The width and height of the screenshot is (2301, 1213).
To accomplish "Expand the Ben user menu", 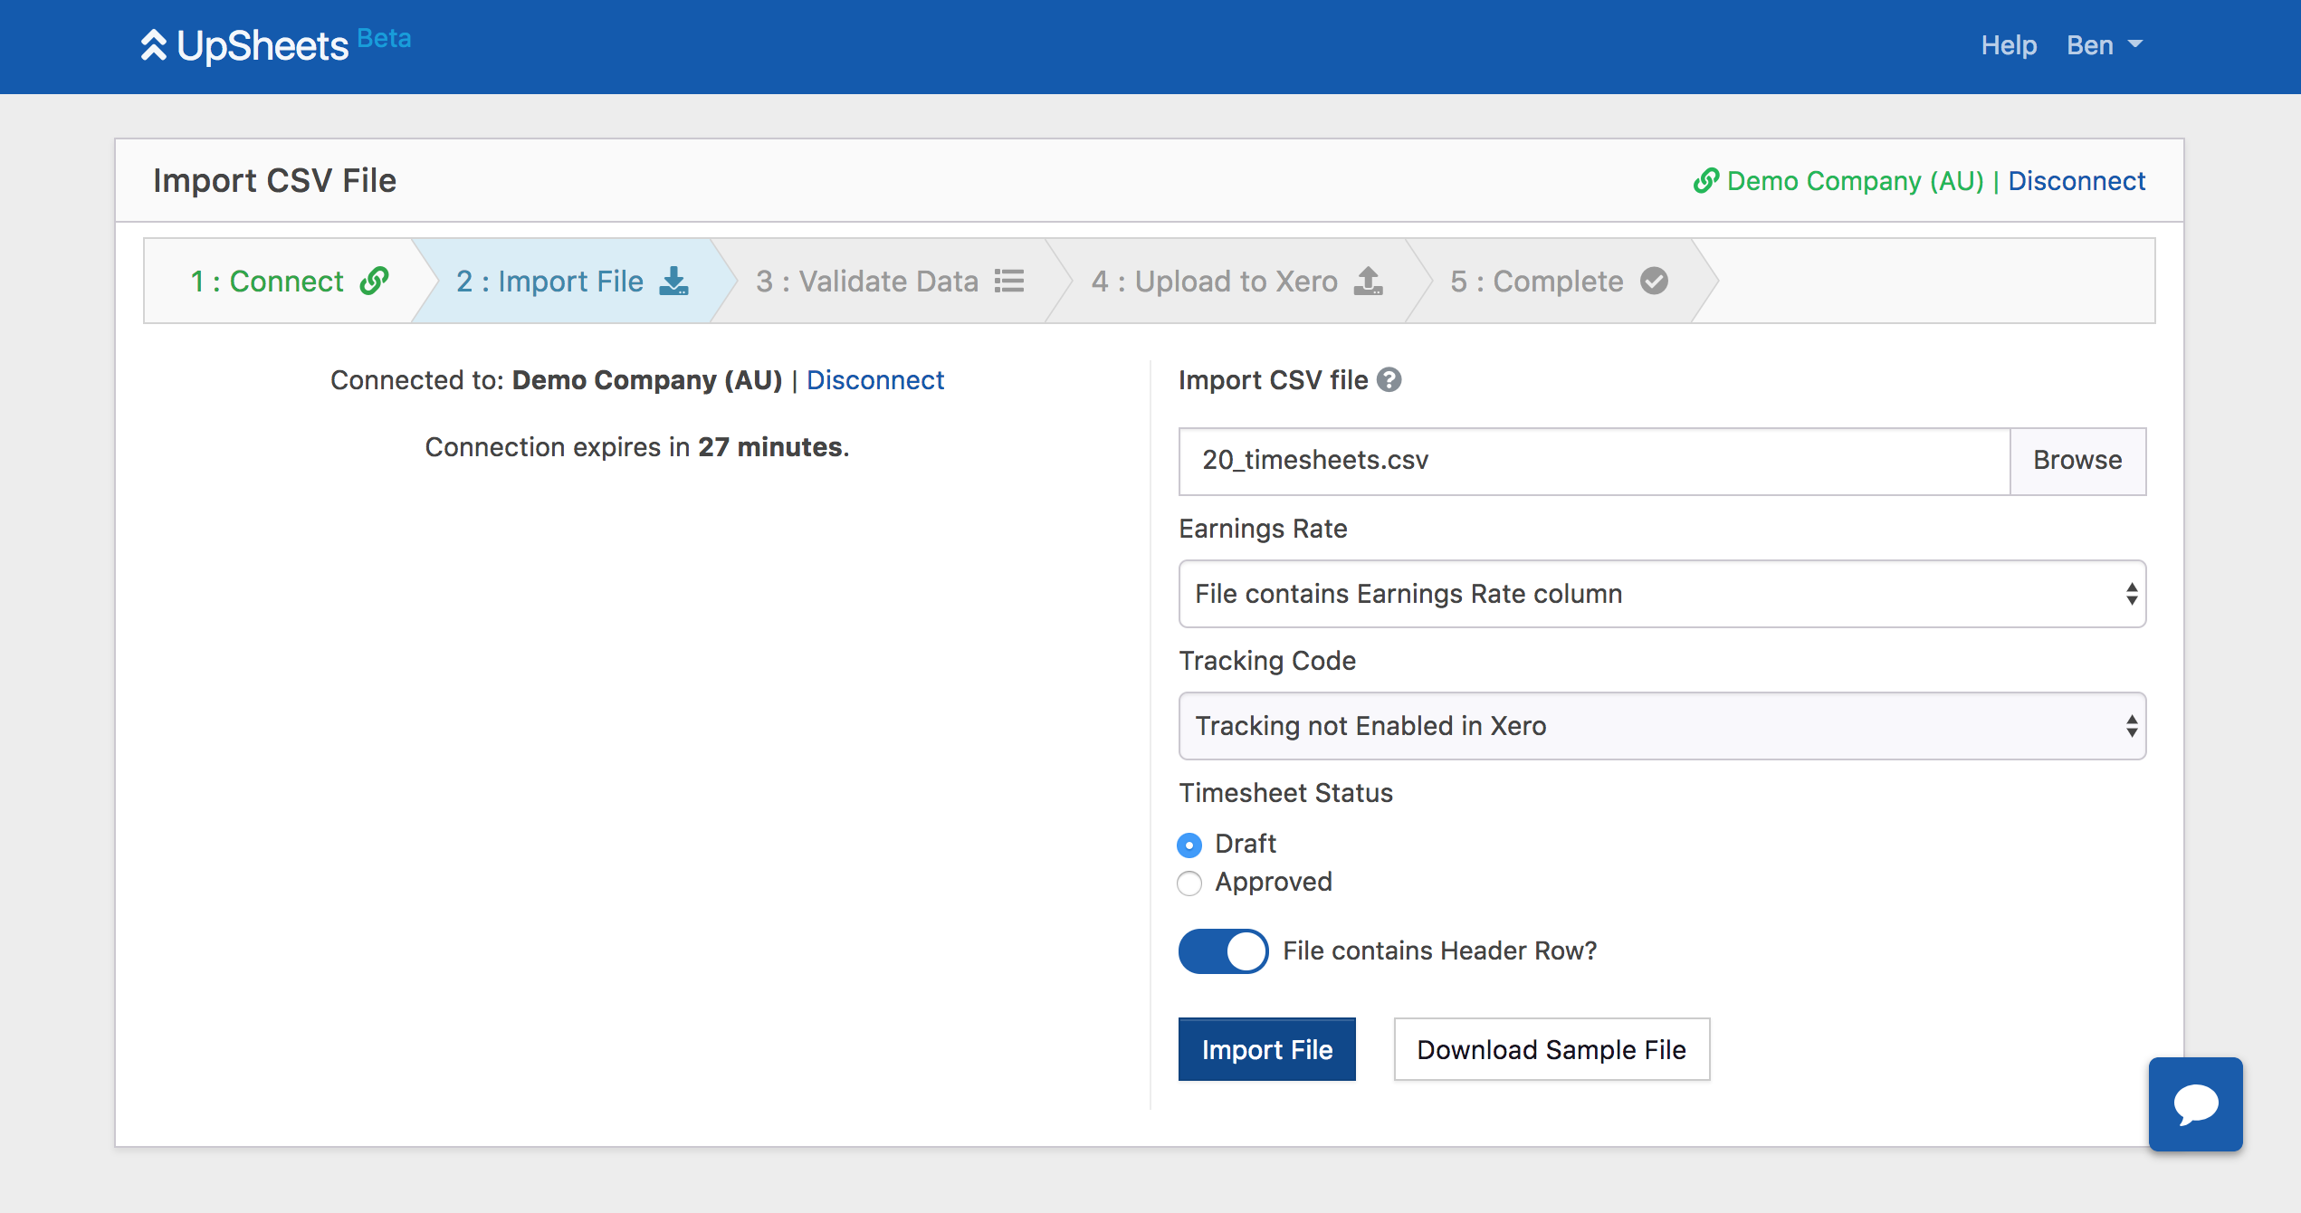I will (x=2105, y=45).
